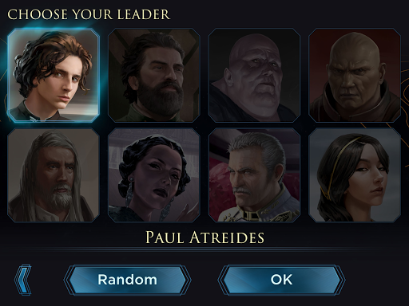The height and width of the screenshot is (306, 409).
Task: Choose the leader in the hooded crimson garment
Action: 355,76
